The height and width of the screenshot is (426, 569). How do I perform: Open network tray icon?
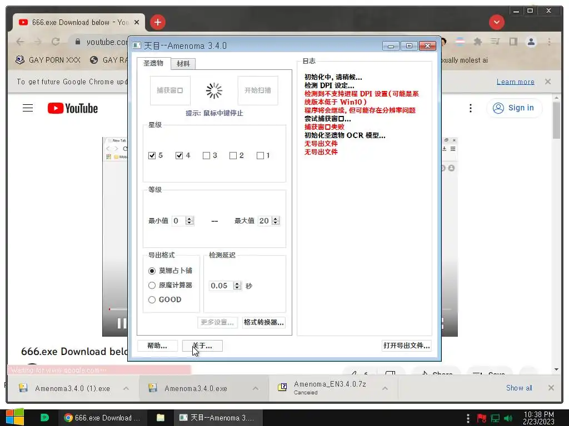[x=495, y=418]
